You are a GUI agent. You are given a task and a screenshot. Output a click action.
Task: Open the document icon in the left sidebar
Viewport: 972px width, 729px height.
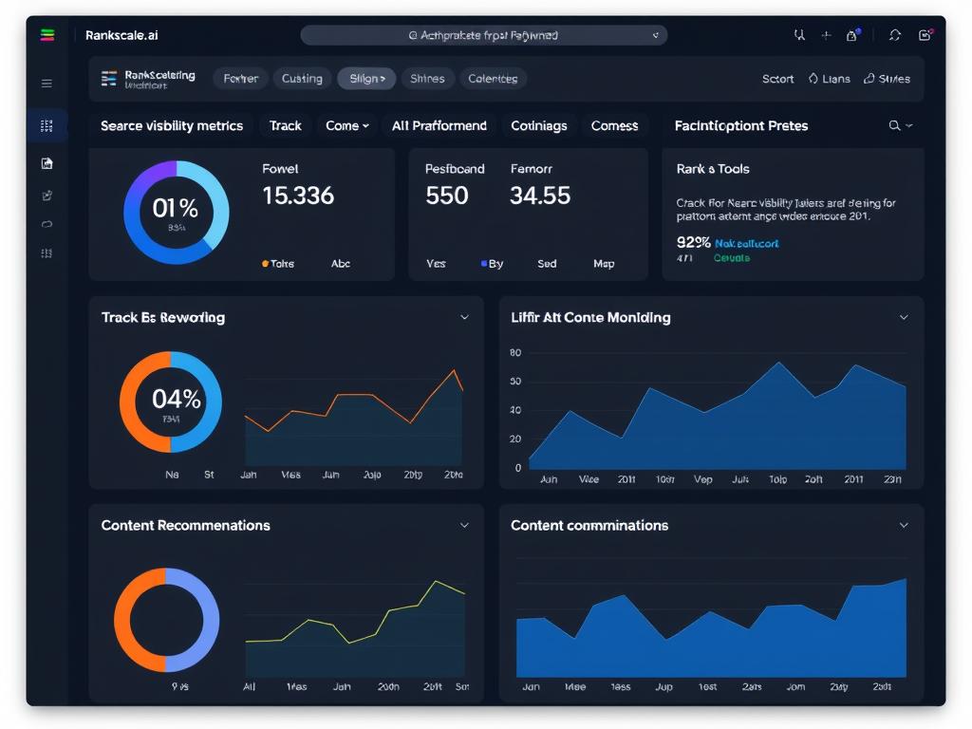click(47, 163)
